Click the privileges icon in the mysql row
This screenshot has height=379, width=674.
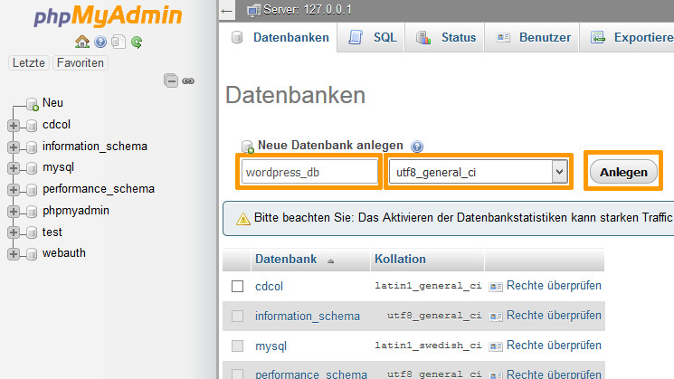coord(496,346)
